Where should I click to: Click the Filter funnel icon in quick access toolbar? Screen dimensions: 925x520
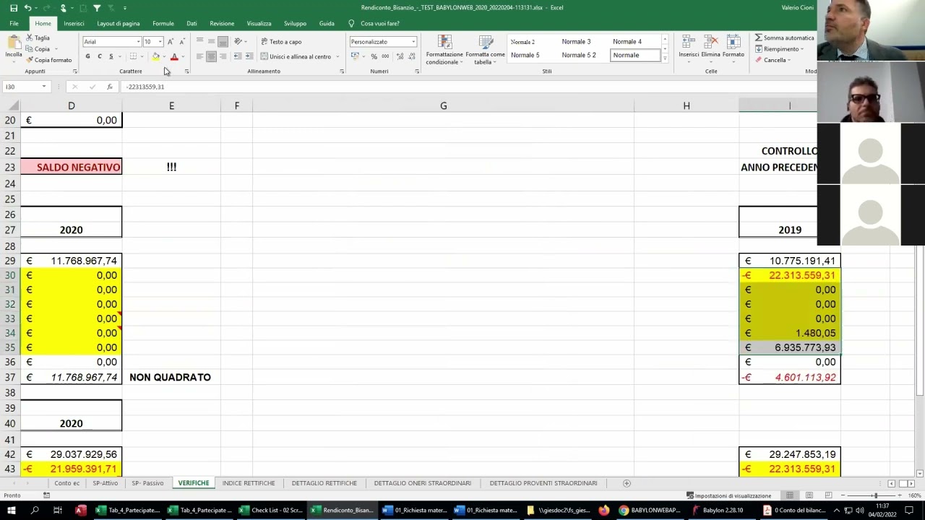pos(97,8)
